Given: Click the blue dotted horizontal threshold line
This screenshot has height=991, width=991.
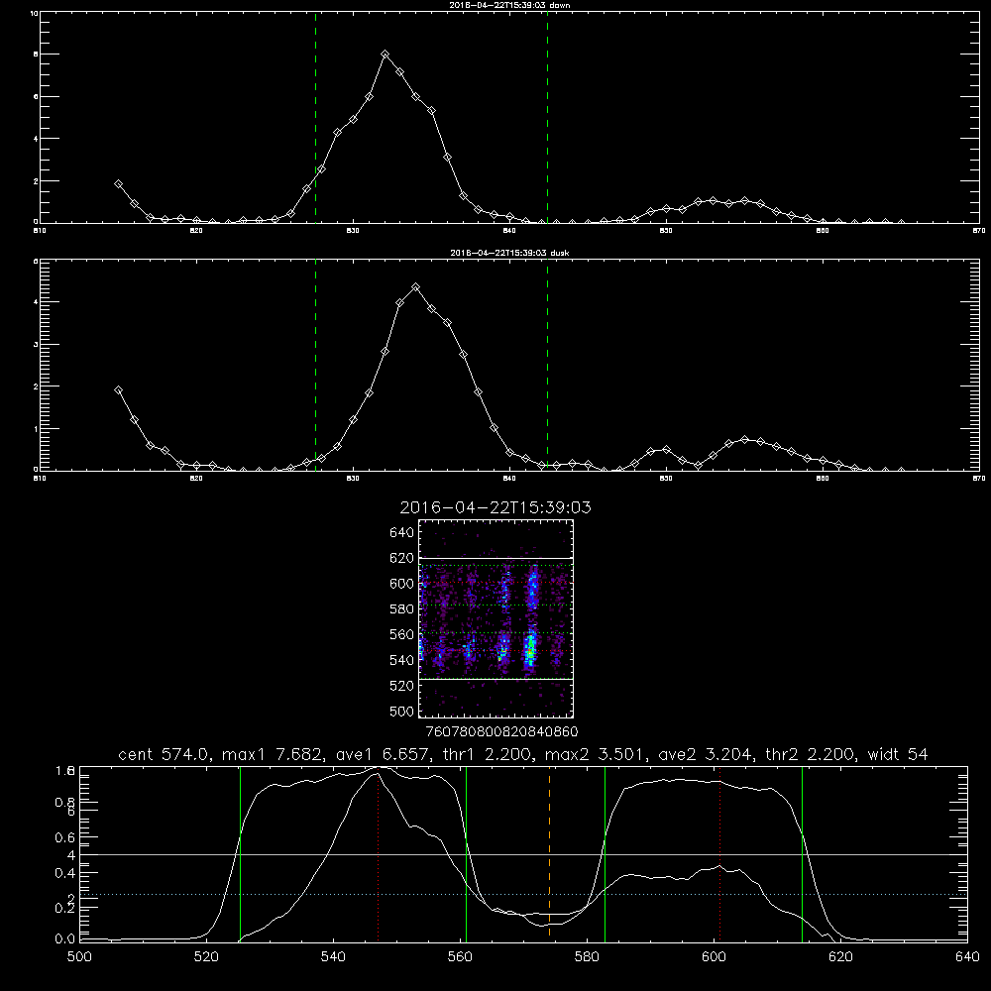Looking at the screenshot, I should [x=524, y=894].
